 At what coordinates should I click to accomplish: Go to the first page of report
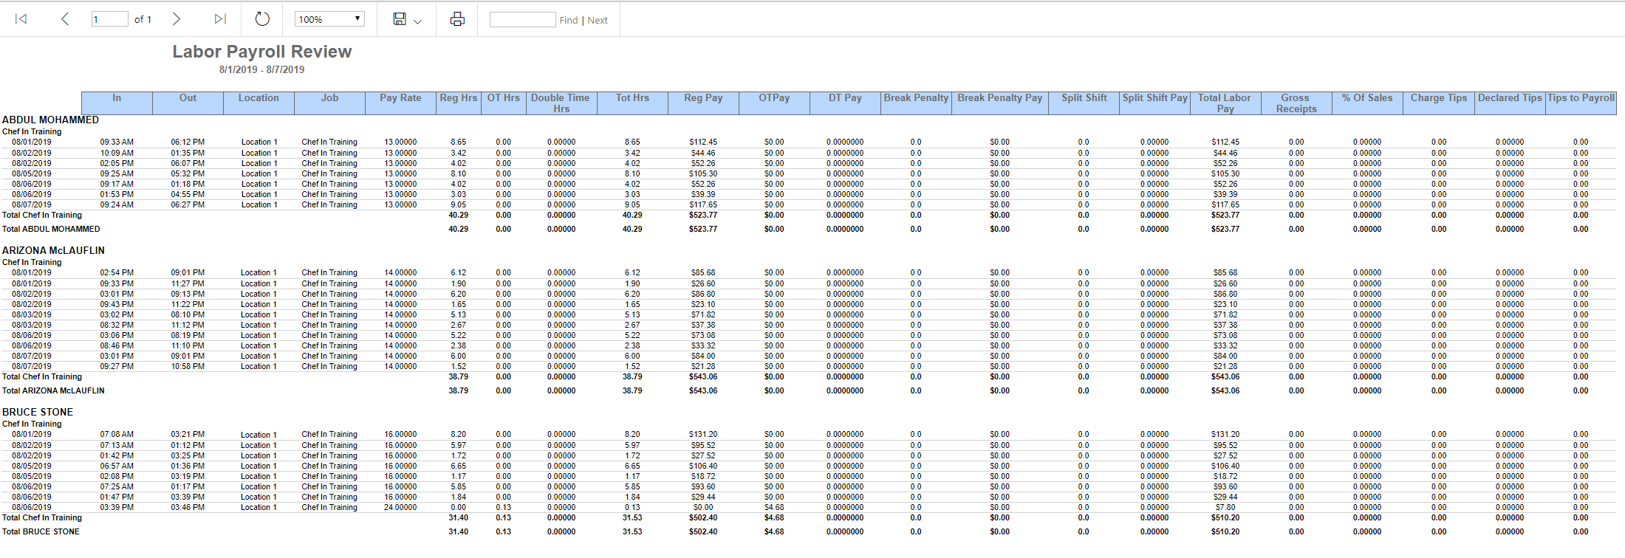point(21,19)
